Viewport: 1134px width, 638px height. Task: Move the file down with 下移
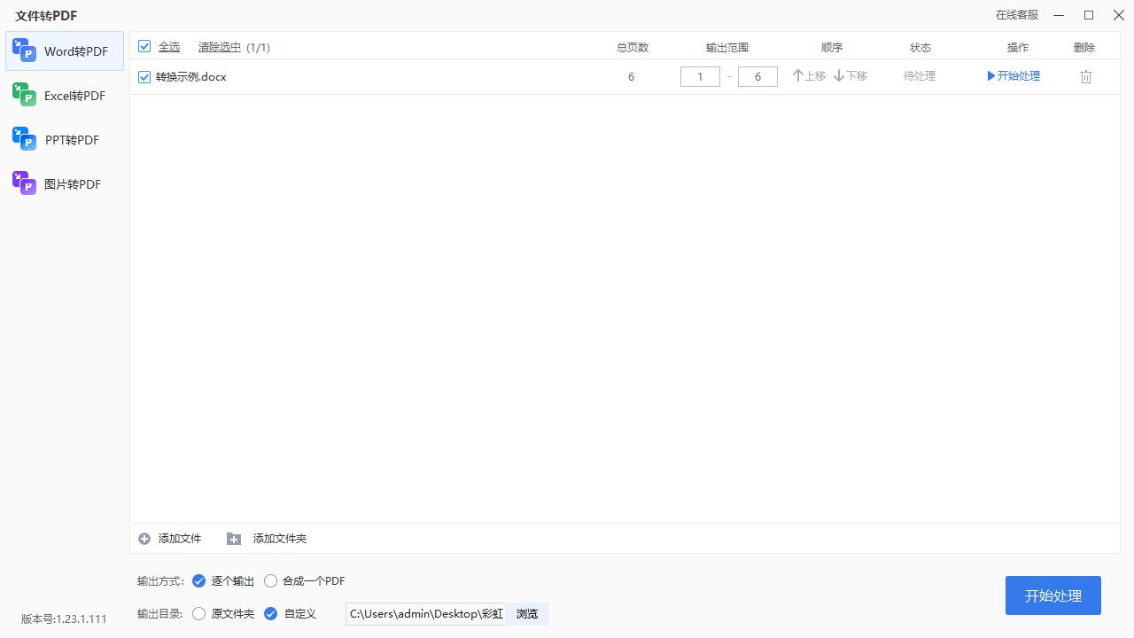pyautogui.click(x=849, y=75)
